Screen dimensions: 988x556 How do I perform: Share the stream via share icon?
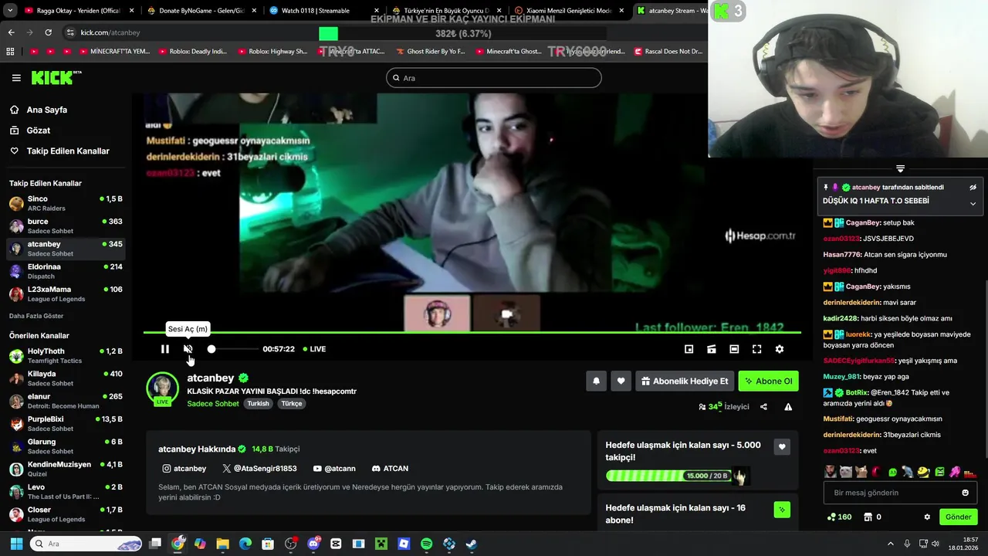pos(763,407)
